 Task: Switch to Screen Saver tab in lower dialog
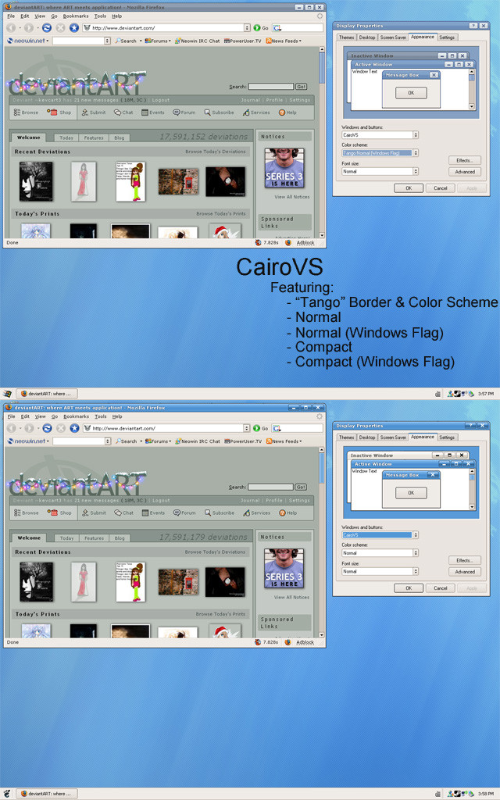coord(394,437)
